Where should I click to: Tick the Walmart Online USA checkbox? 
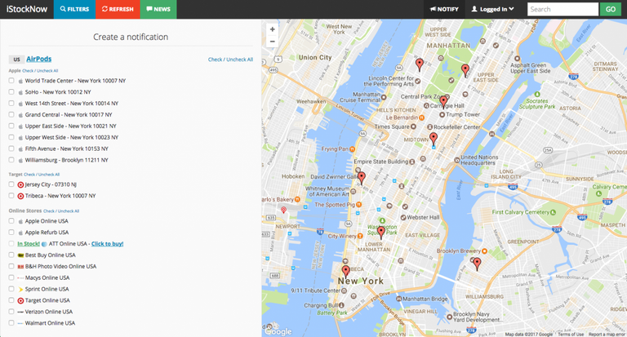click(11, 323)
